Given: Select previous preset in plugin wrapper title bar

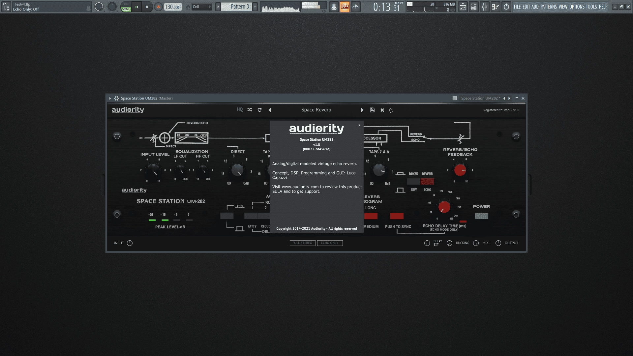Looking at the screenshot, I should point(504,98).
